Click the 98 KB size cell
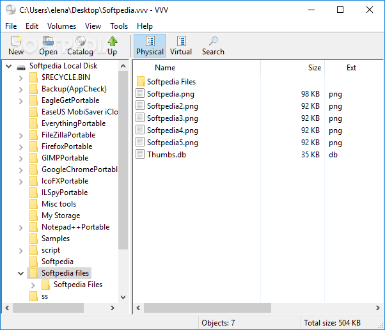This screenshot has width=385, height=330. [310, 94]
